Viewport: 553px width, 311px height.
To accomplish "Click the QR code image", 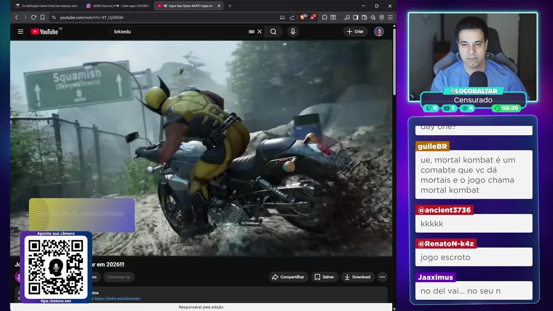I will (x=56, y=267).
